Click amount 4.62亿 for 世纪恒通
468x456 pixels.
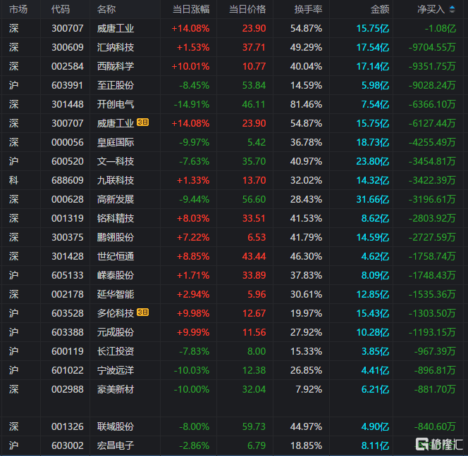pyautogui.click(x=375, y=256)
